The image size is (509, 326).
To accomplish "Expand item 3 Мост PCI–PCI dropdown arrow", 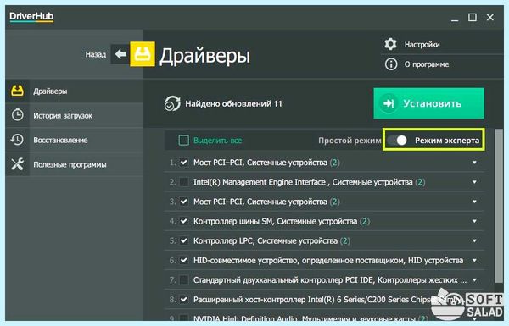I will (x=474, y=202).
